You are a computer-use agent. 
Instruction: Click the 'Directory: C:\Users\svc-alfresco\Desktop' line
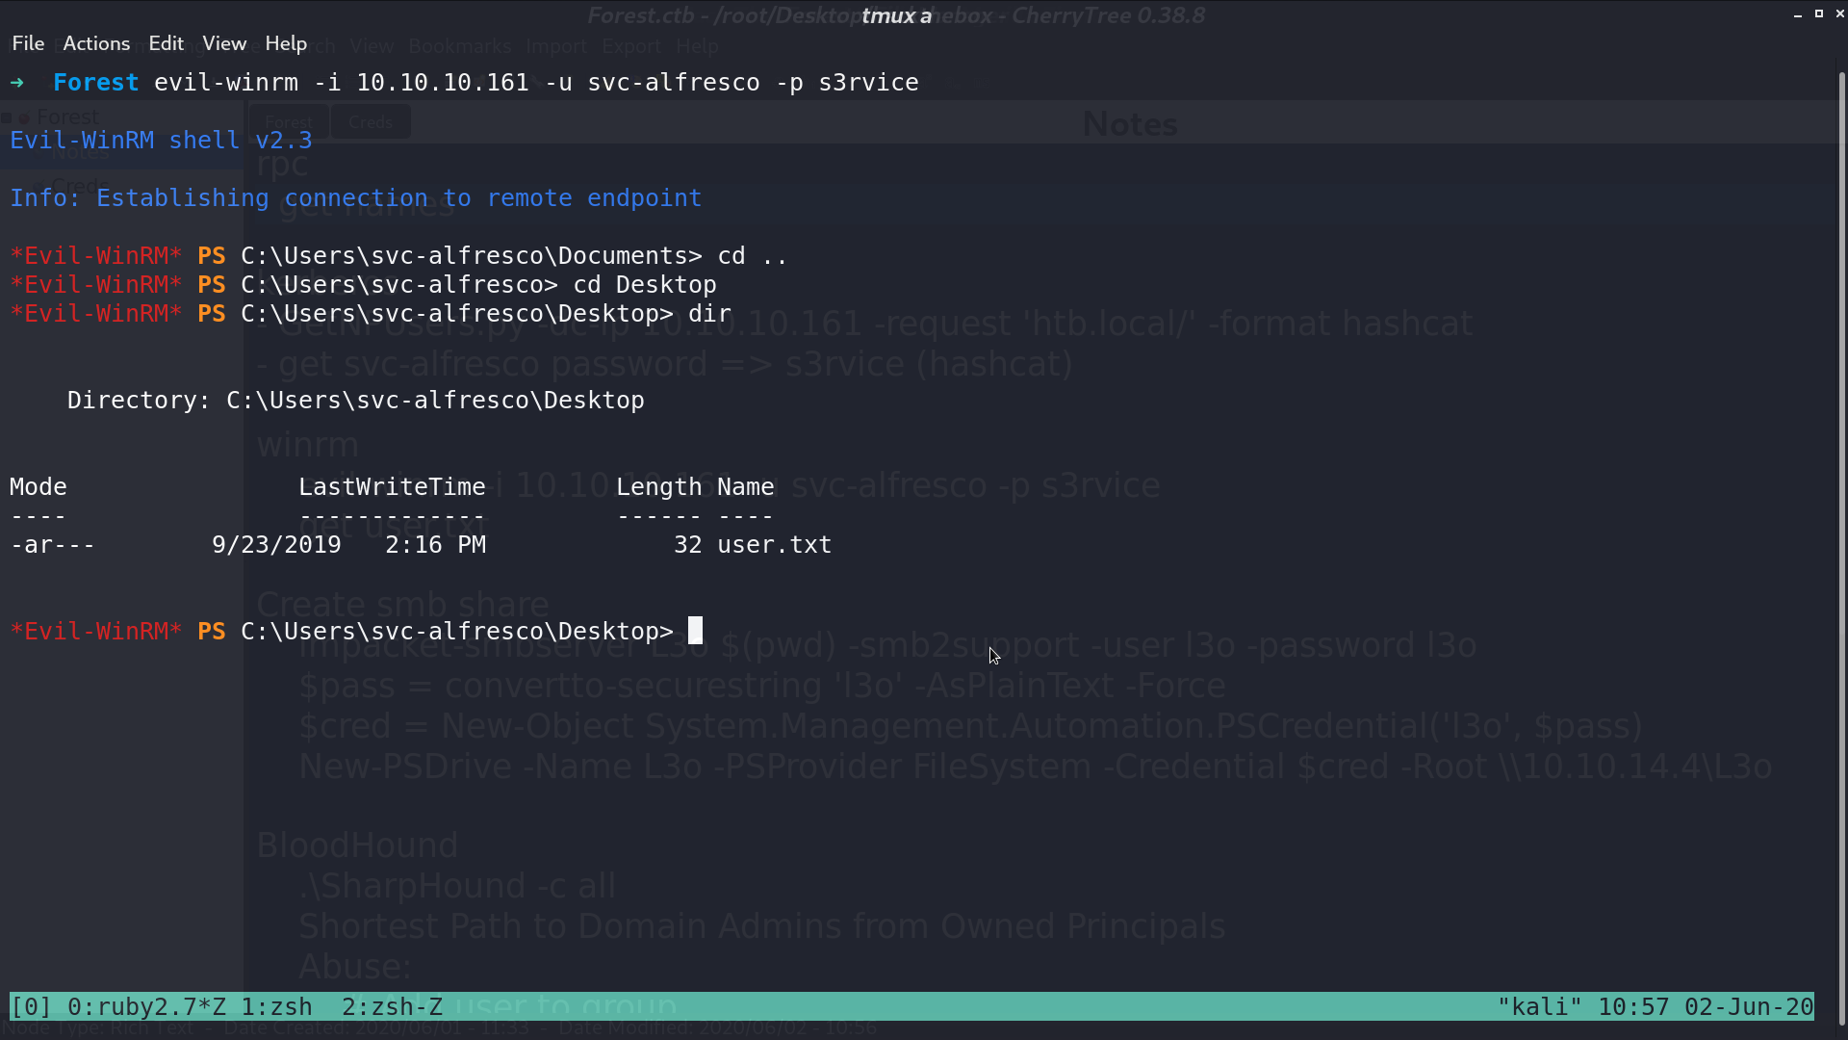[355, 401]
